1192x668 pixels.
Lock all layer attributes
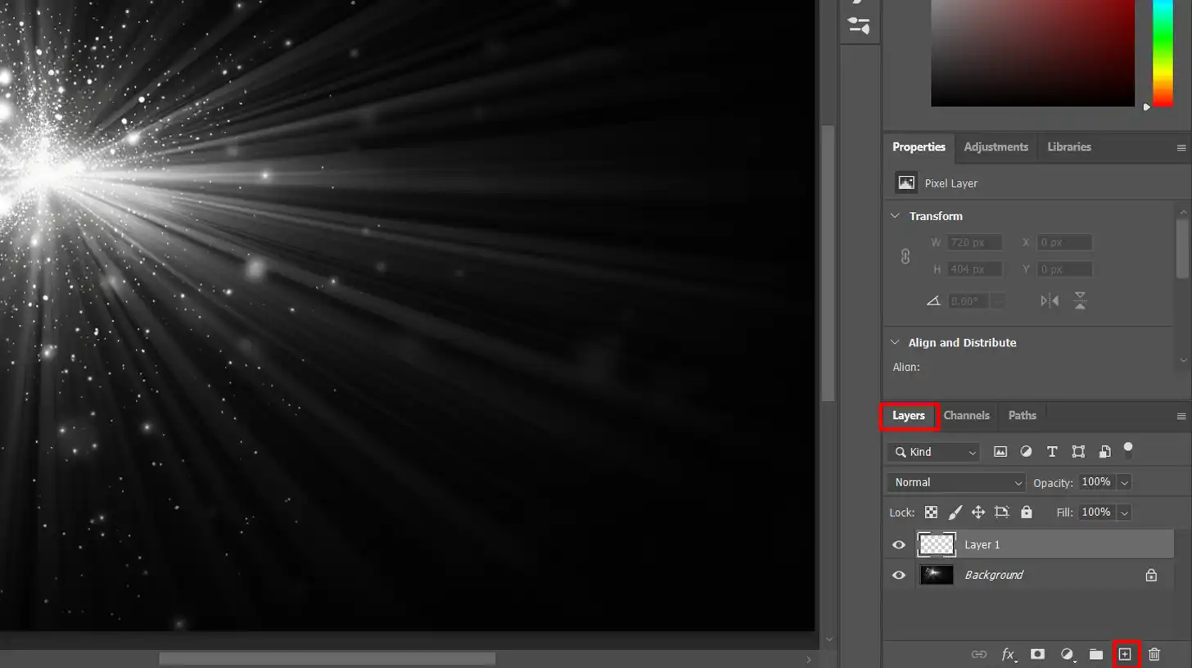1027,512
